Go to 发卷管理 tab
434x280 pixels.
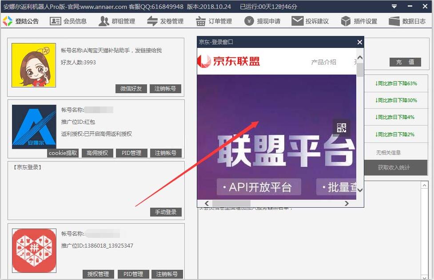pyautogui.click(x=165, y=21)
